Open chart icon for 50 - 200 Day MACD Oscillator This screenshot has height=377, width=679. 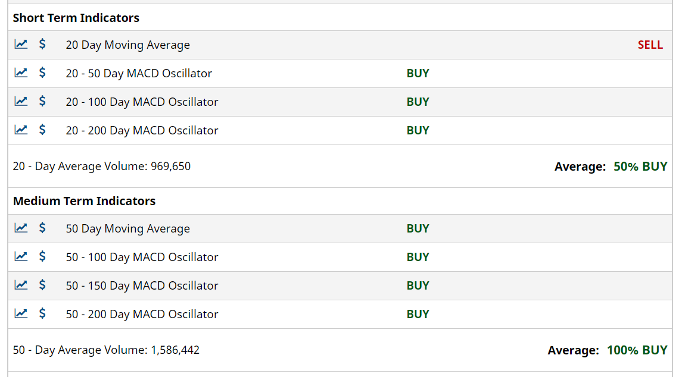click(21, 313)
